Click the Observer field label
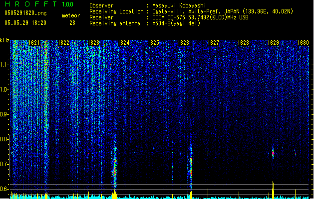Image resolution: width=314 pixels, height=199 pixels. tap(101, 5)
